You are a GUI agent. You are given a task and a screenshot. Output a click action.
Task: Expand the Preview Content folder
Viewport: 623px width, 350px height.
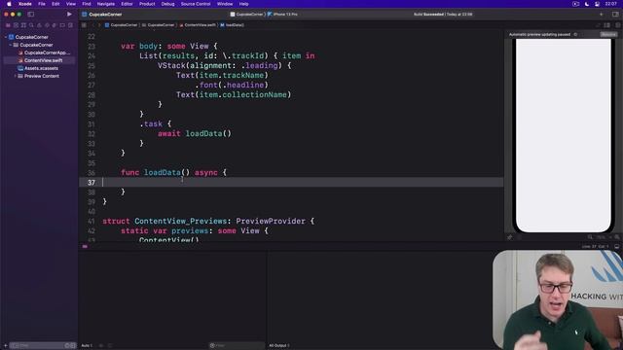point(16,76)
